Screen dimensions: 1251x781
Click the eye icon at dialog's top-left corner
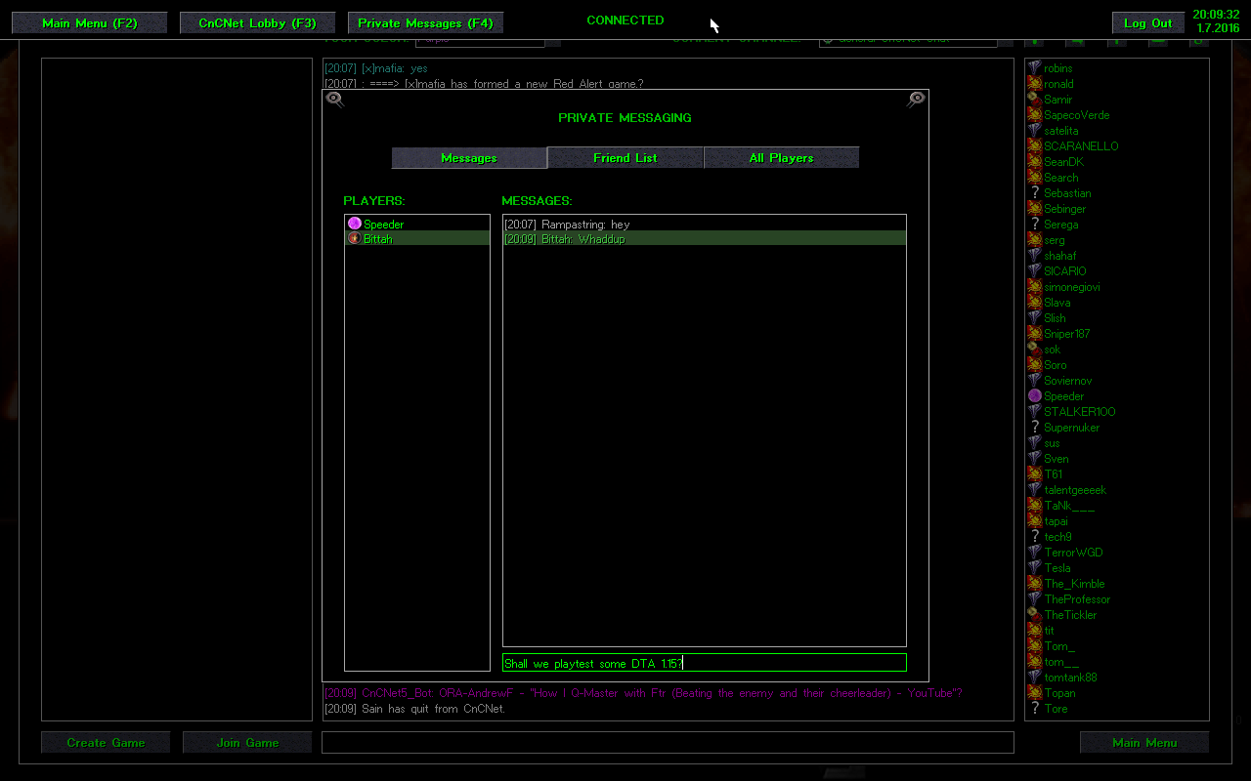(x=334, y=99)
